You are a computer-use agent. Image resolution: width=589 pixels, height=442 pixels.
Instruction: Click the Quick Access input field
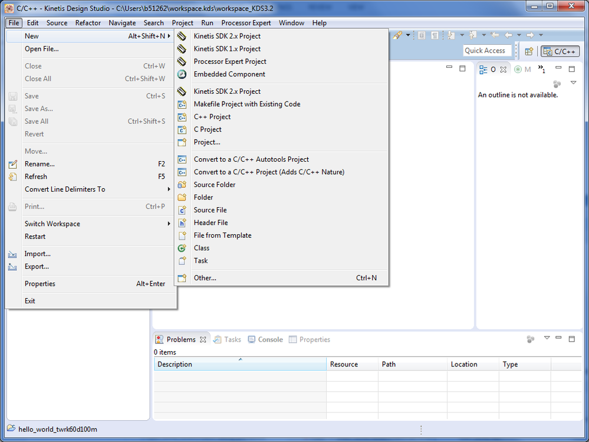click(x=487, y=51)
